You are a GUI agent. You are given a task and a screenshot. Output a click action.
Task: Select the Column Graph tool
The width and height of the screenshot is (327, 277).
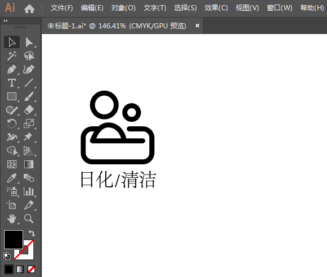(29, 191)
